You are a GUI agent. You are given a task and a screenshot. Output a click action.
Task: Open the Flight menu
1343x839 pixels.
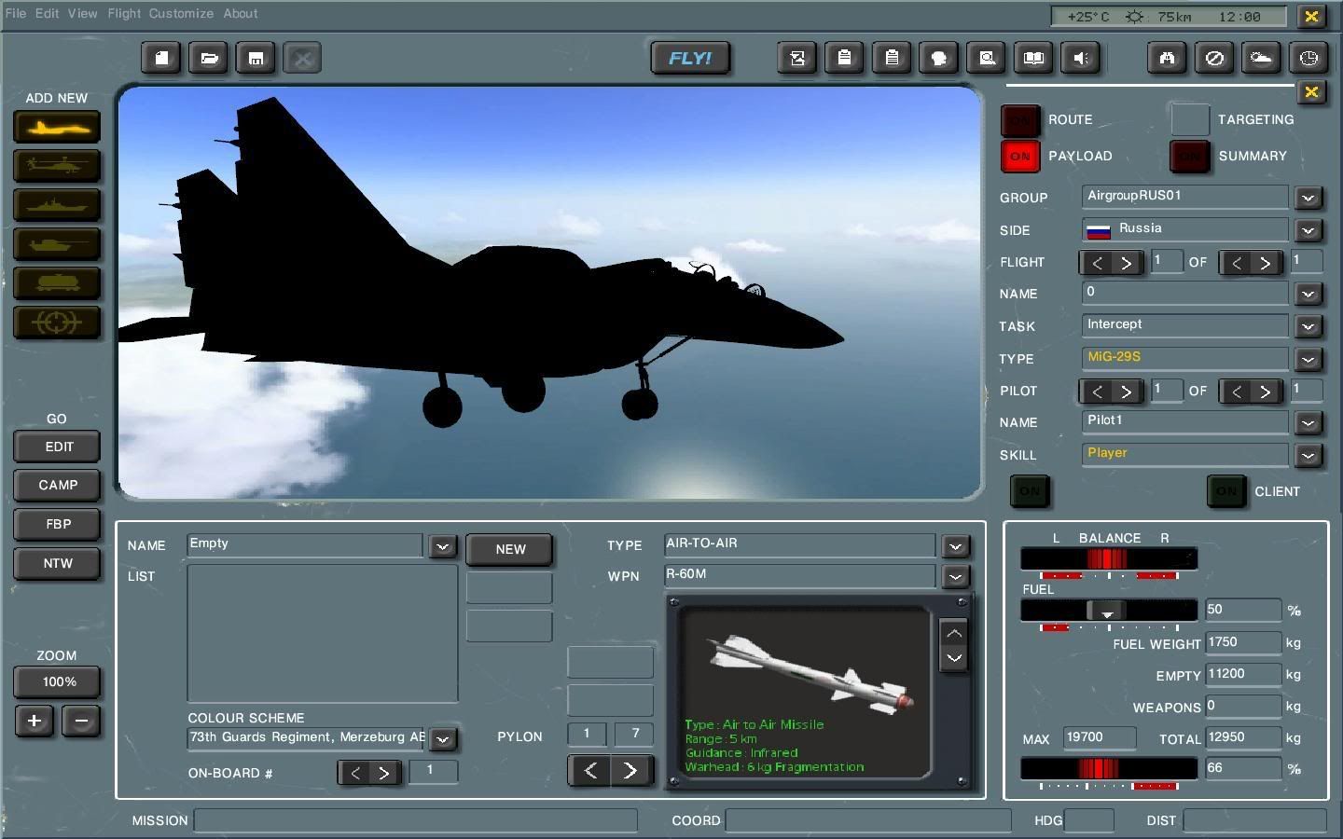click(123, 13)
